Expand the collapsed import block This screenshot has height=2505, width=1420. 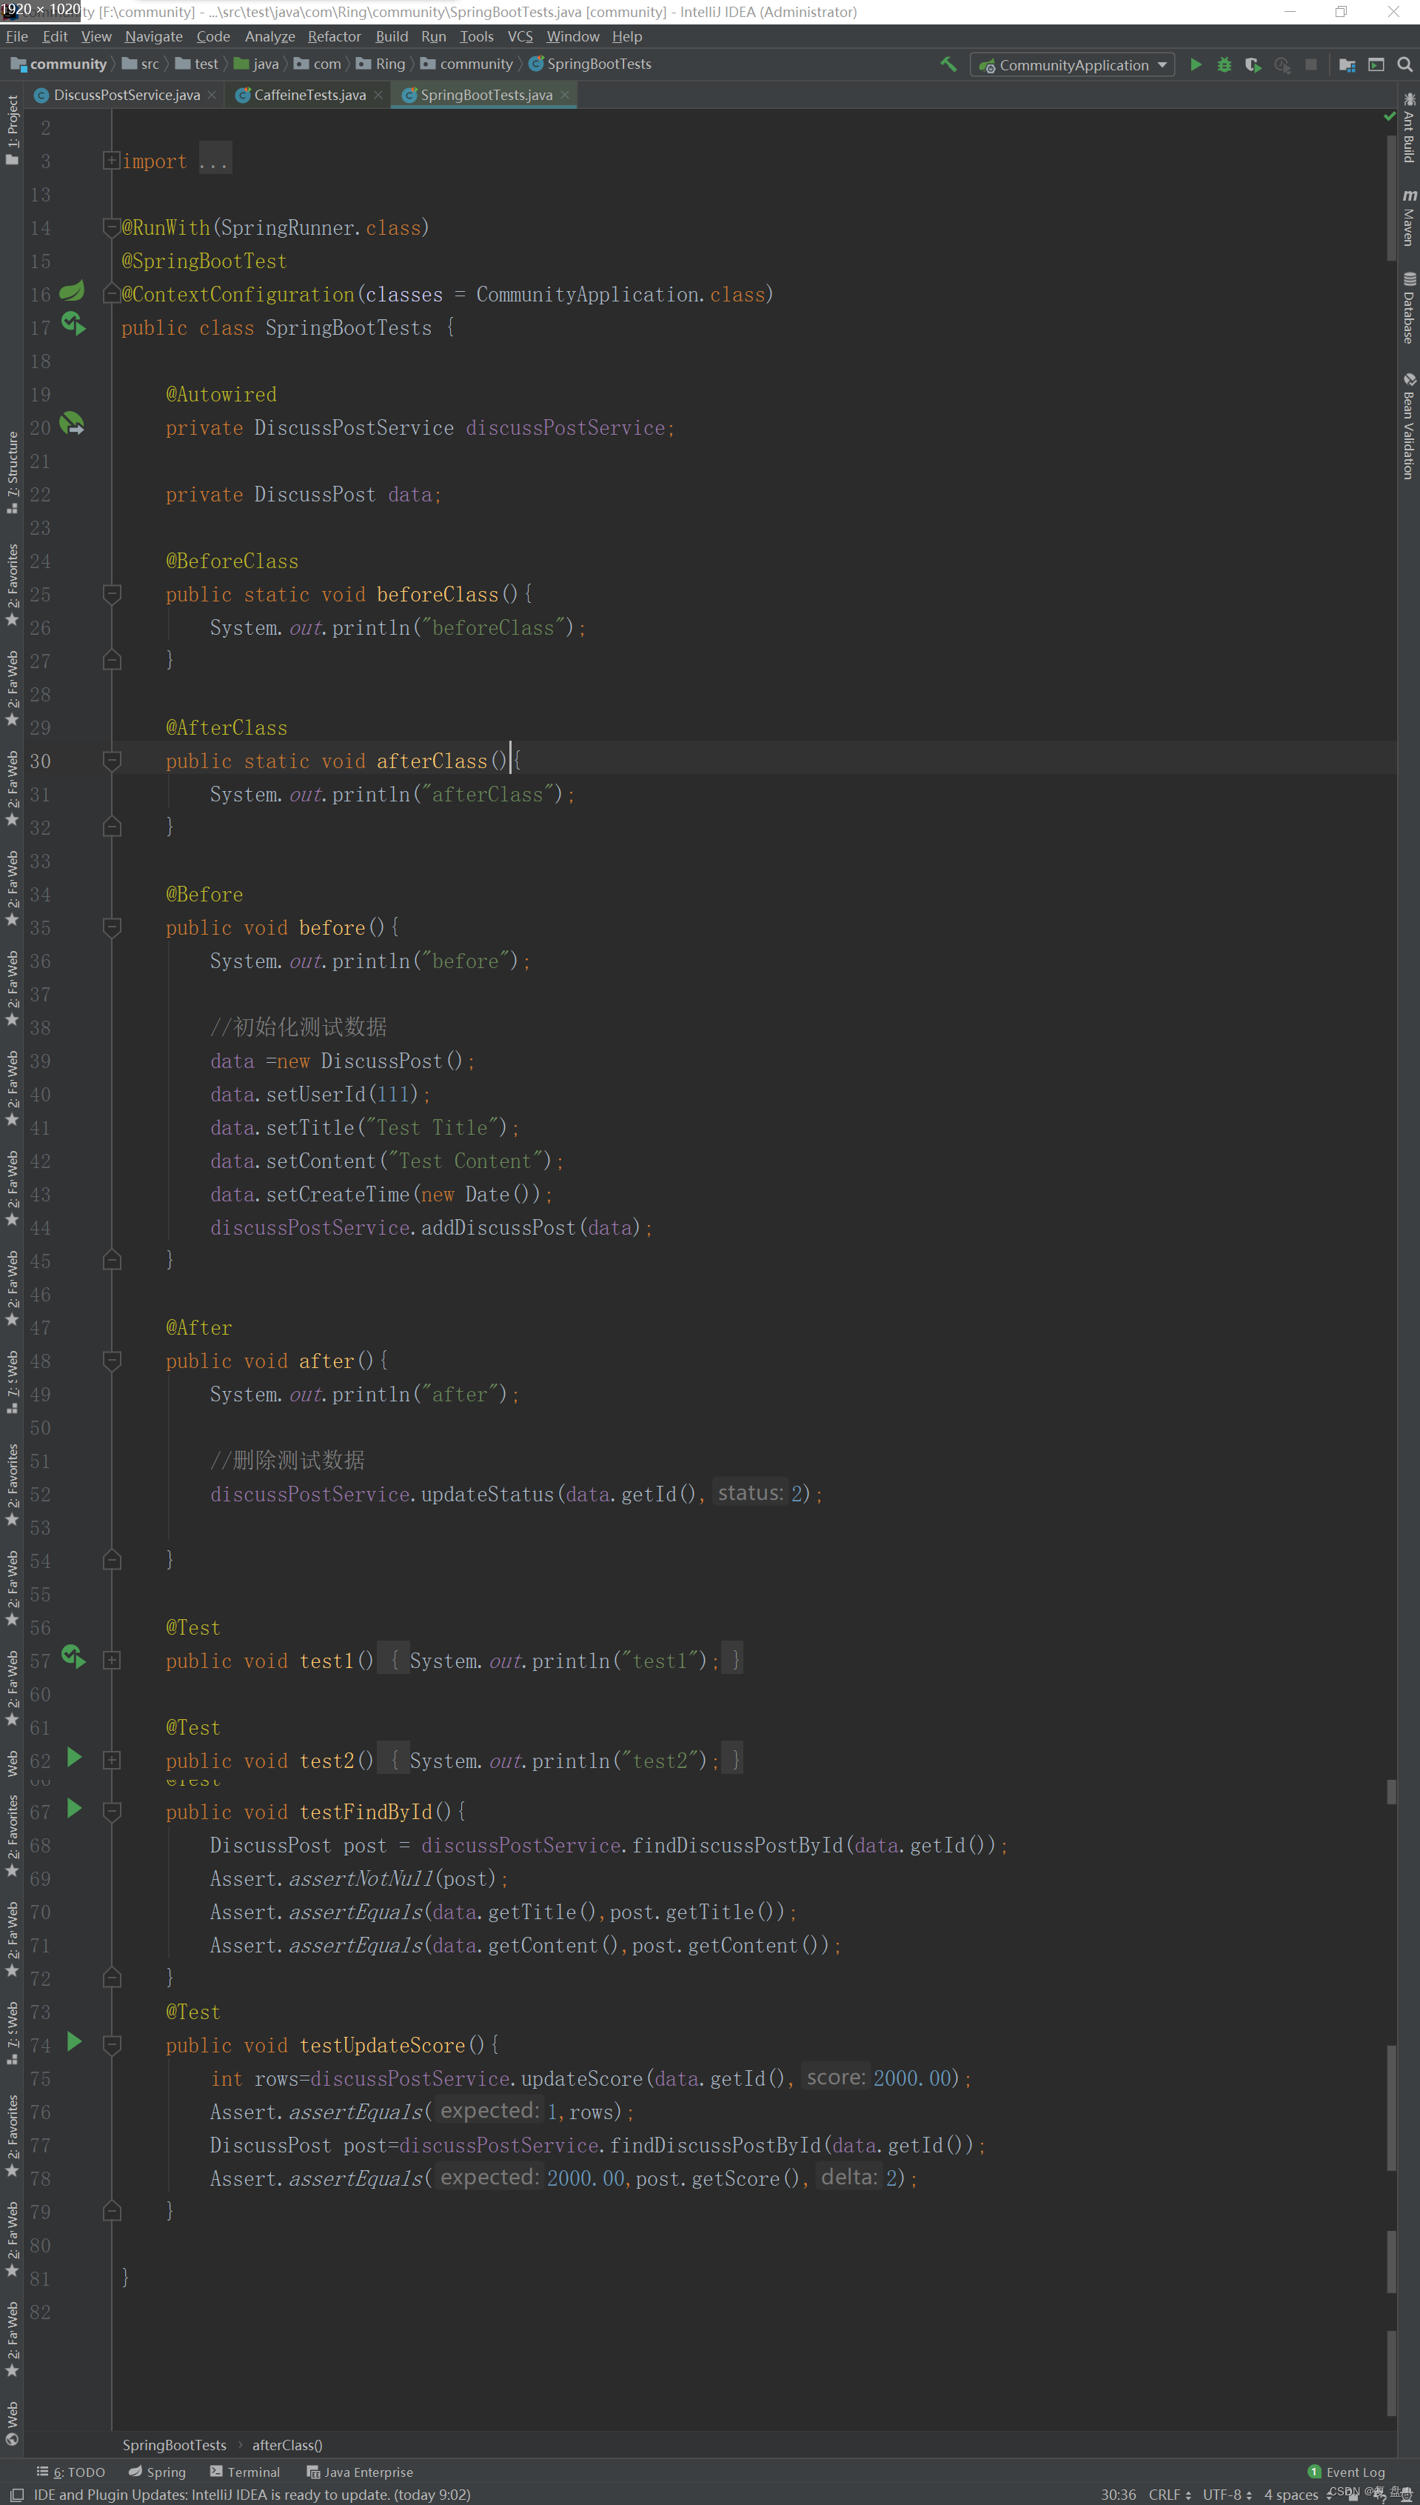111,160
